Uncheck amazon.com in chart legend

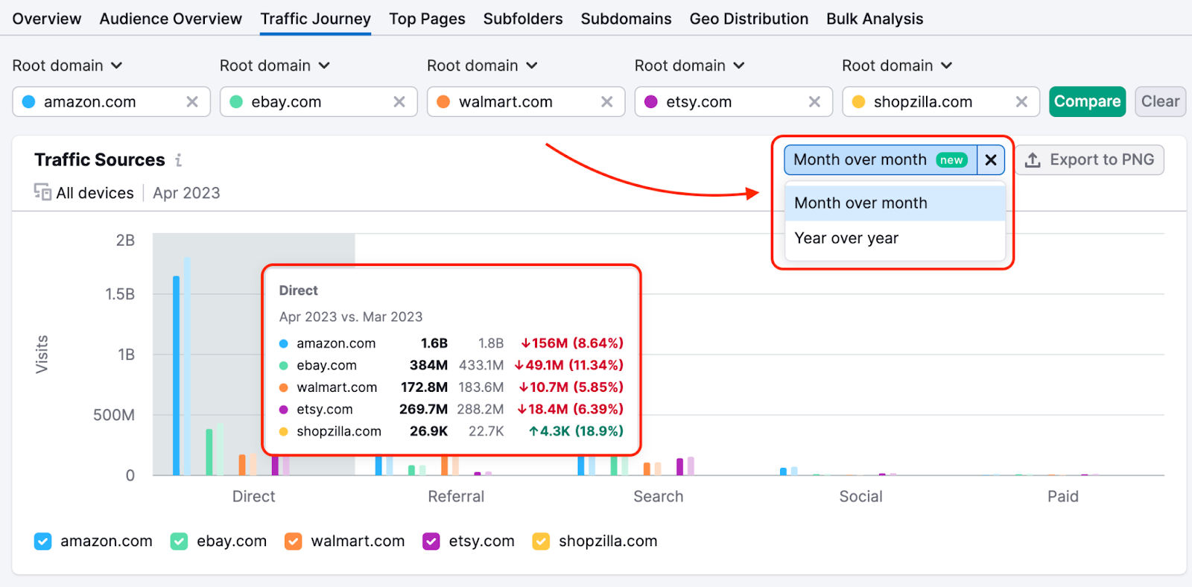coord(43,542)
